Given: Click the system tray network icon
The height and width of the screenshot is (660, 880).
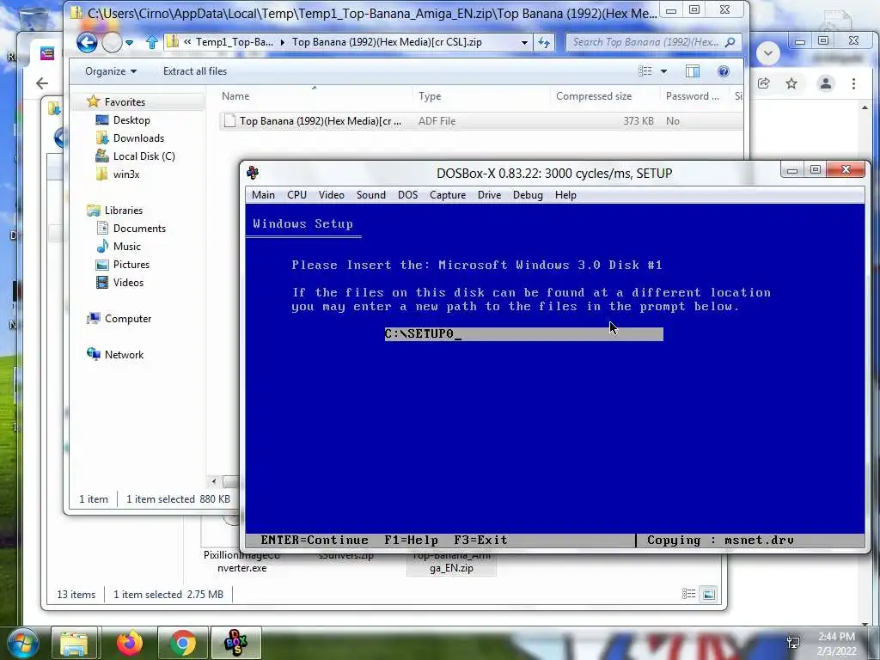Looking at the screenshot, I should (793, 642).
